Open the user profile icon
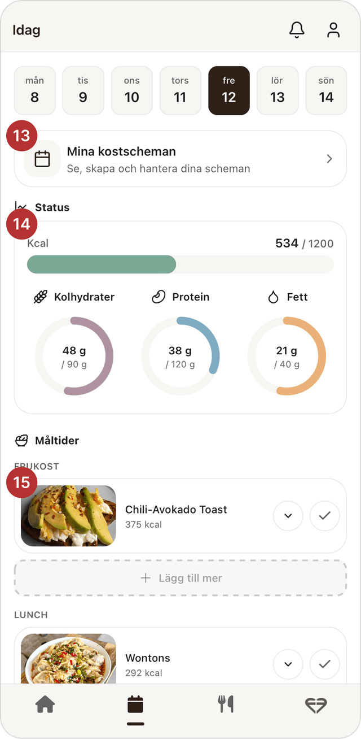 click(333, 30)
